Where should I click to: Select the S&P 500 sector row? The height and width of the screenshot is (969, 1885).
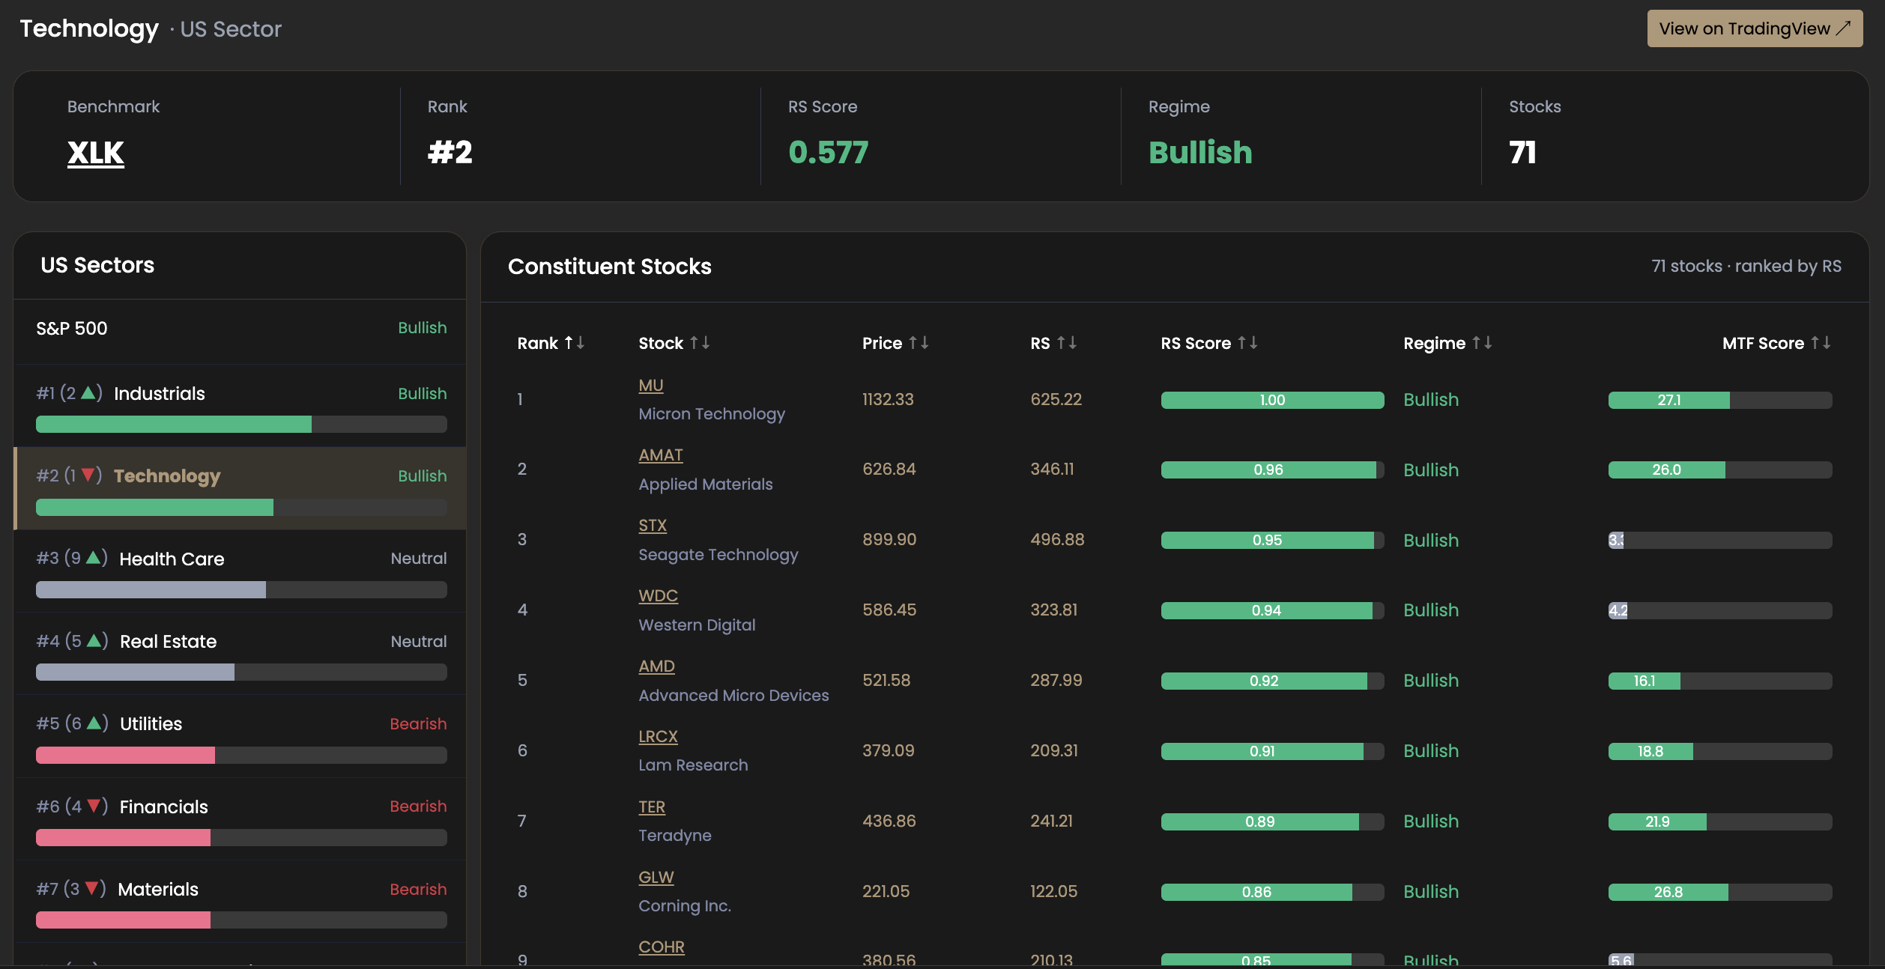coord(240,331)
